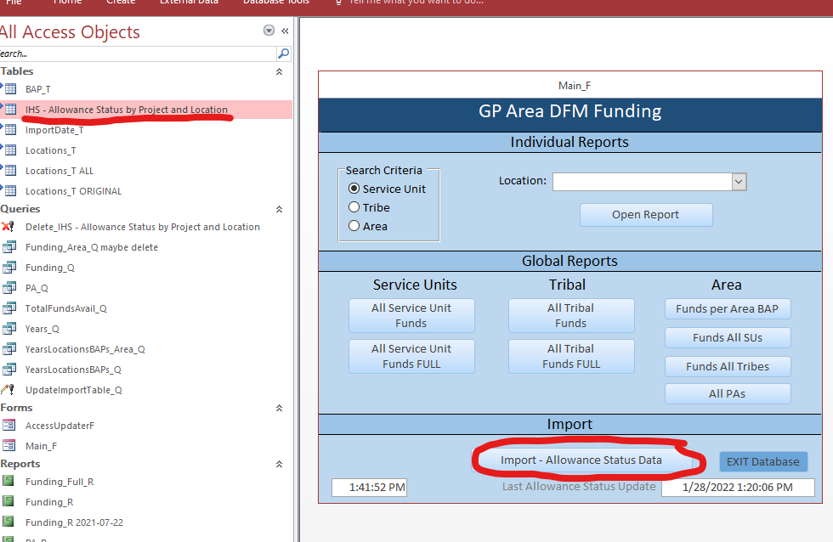Screen dimensions: 833x542
Task: Click the BAP_T table icon
Action: [x=10, y=89]
